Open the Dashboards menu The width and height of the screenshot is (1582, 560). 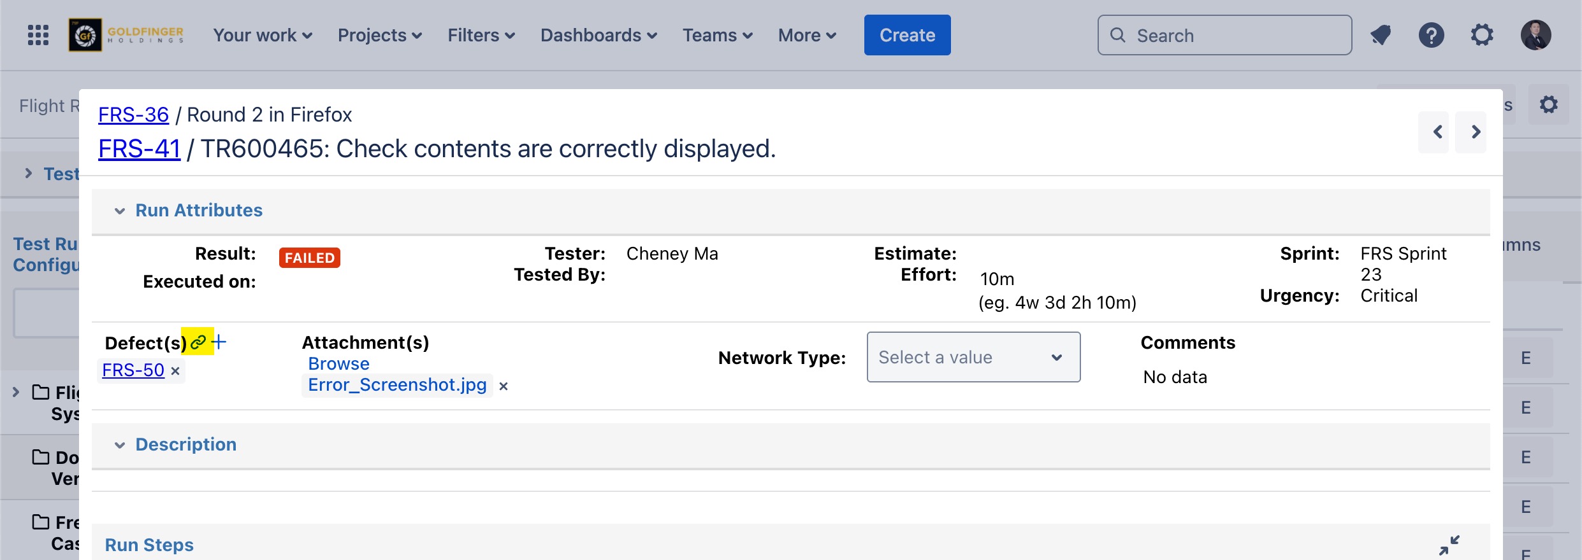(x=598, y=35)
